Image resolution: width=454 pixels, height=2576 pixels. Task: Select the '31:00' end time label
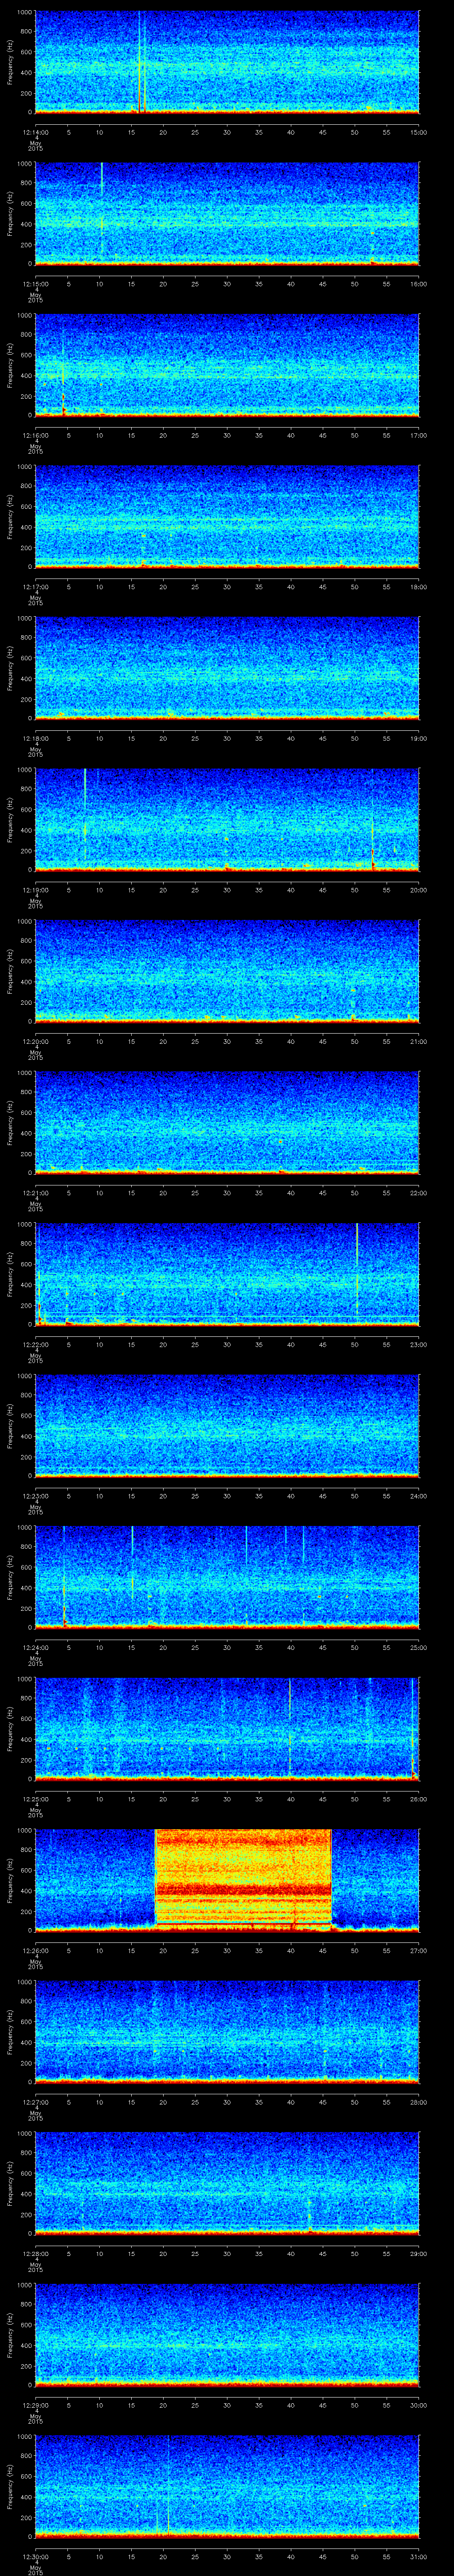[x=419, y=2555]
